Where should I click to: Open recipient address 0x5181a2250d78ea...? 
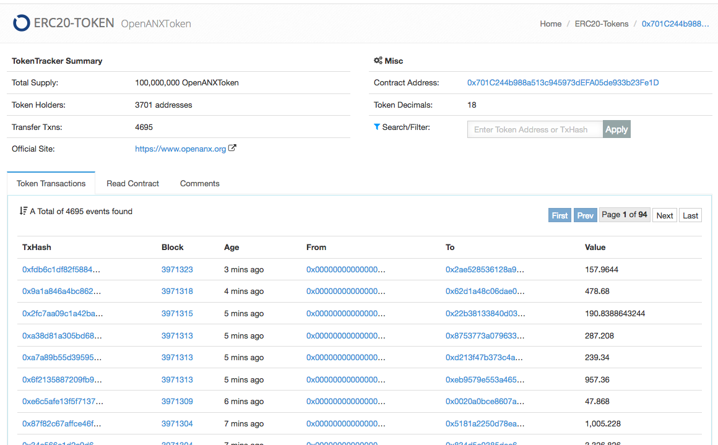(x=485, y=424)
